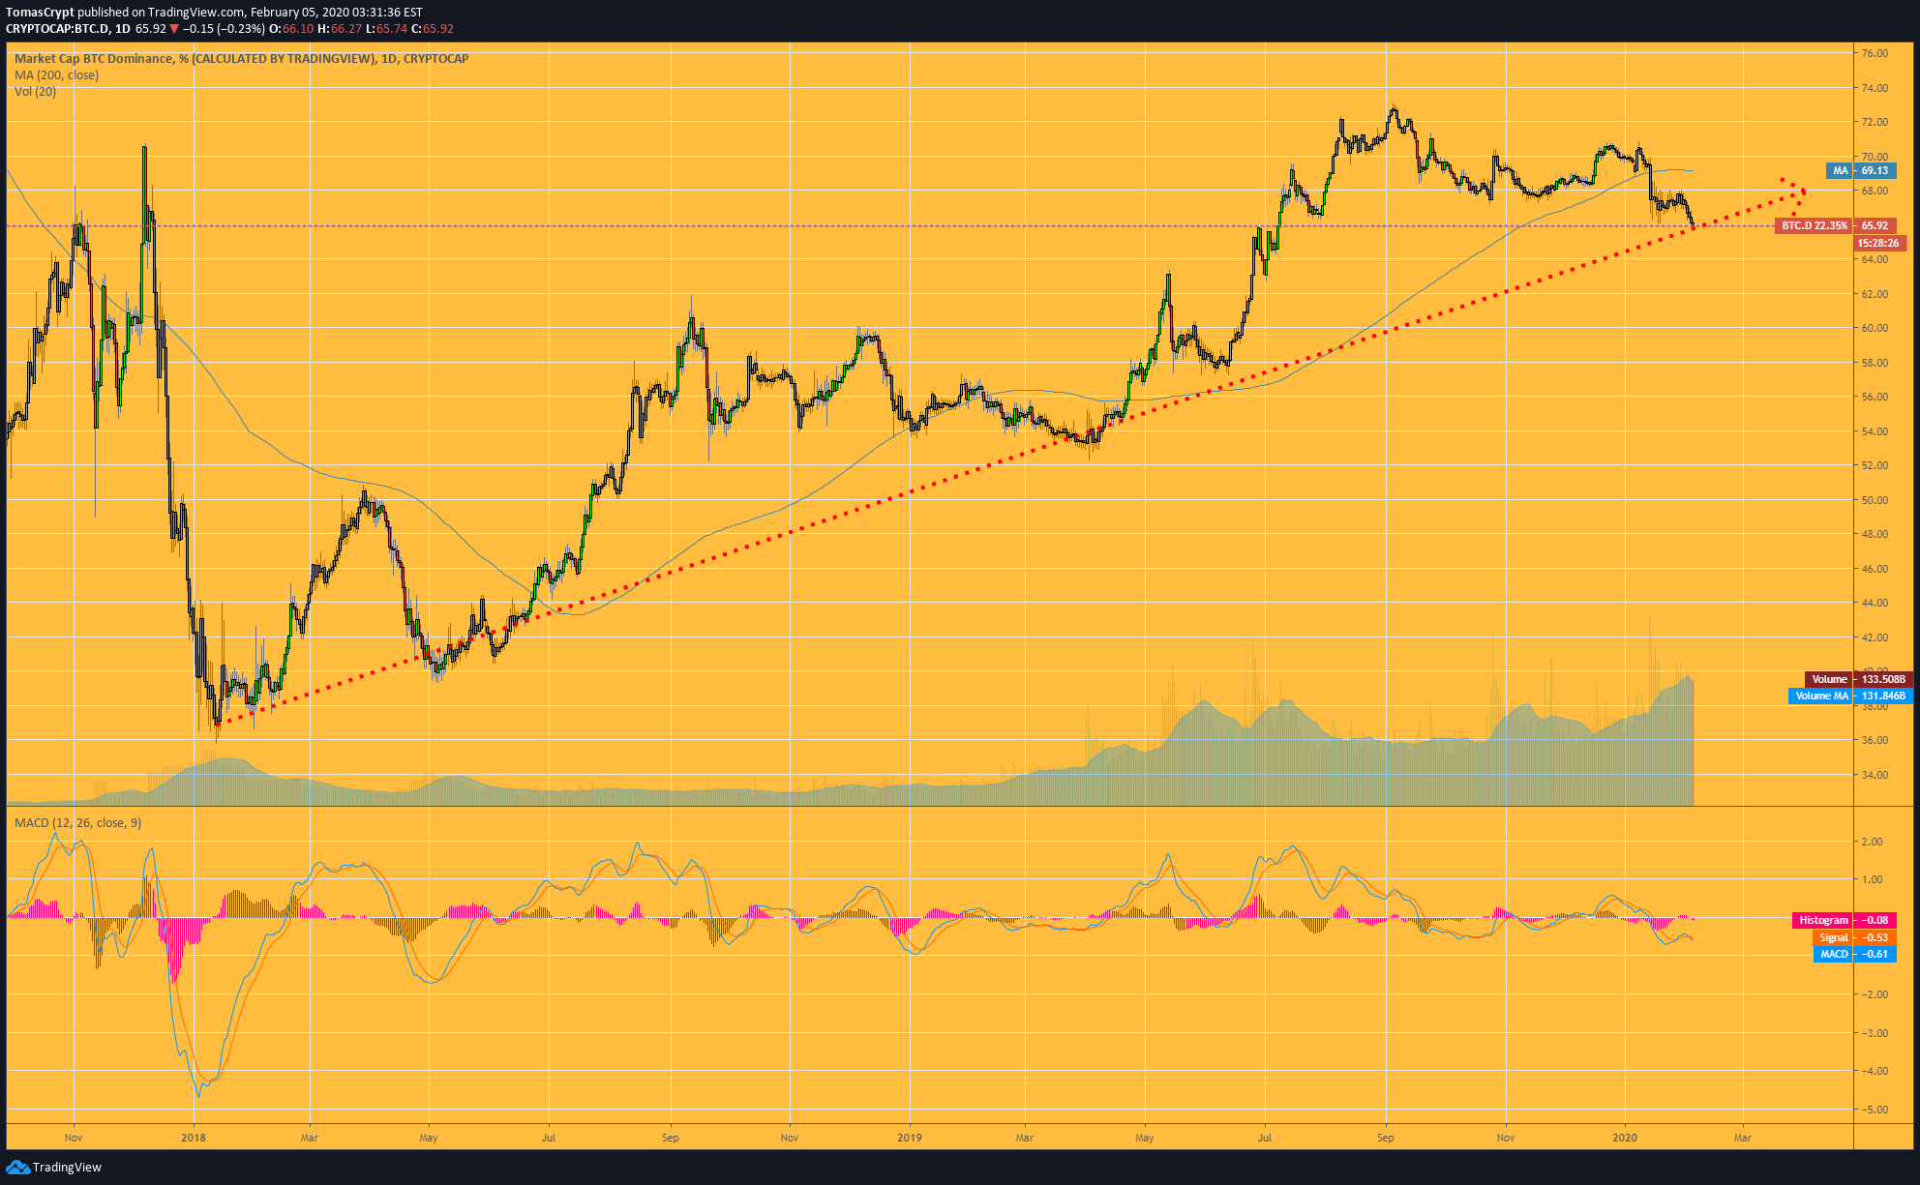Click the TradingView cloud logo icon
The height and width of the screenshot is (1185, 1920).
click(x=17, y=1167)
